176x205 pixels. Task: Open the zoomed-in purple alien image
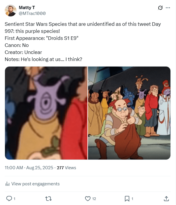click(x=46, y=113)
